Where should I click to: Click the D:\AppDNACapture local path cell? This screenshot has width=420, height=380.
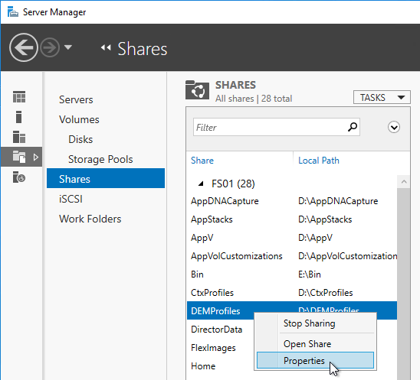click(338, 201)
